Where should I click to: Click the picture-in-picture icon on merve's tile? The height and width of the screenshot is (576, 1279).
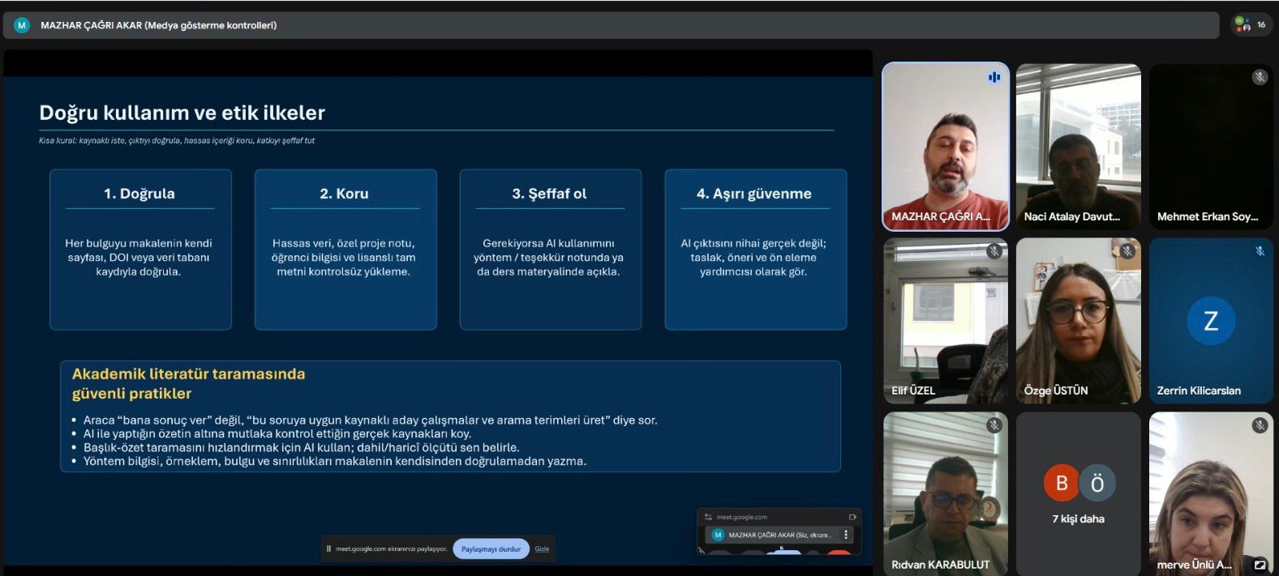click(1260, 565)
